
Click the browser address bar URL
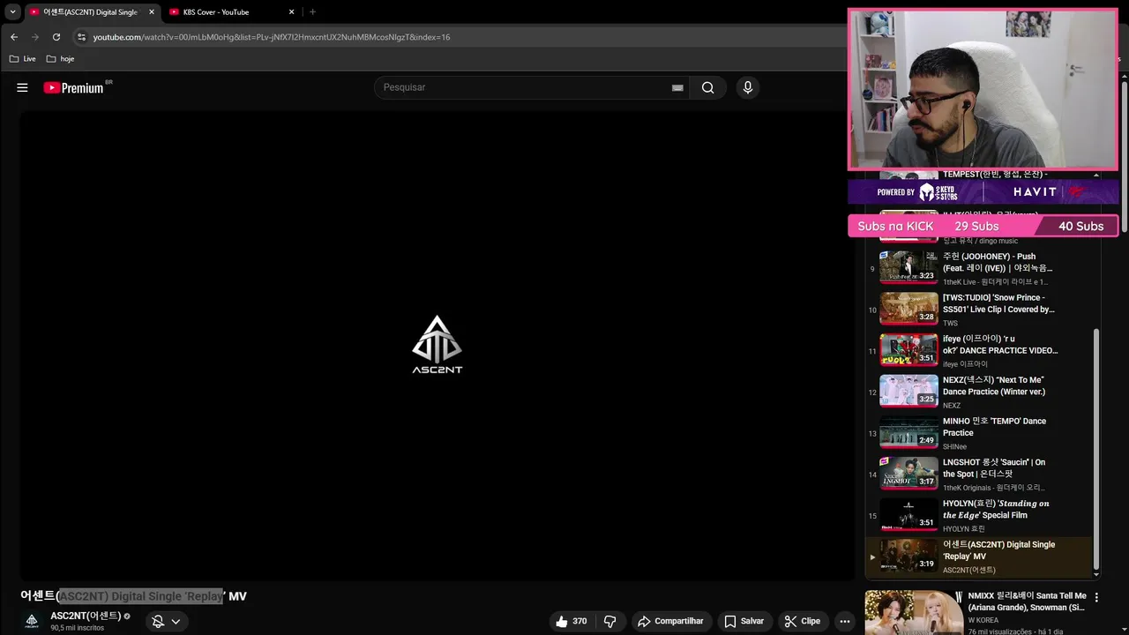click(x=272, y=37)
